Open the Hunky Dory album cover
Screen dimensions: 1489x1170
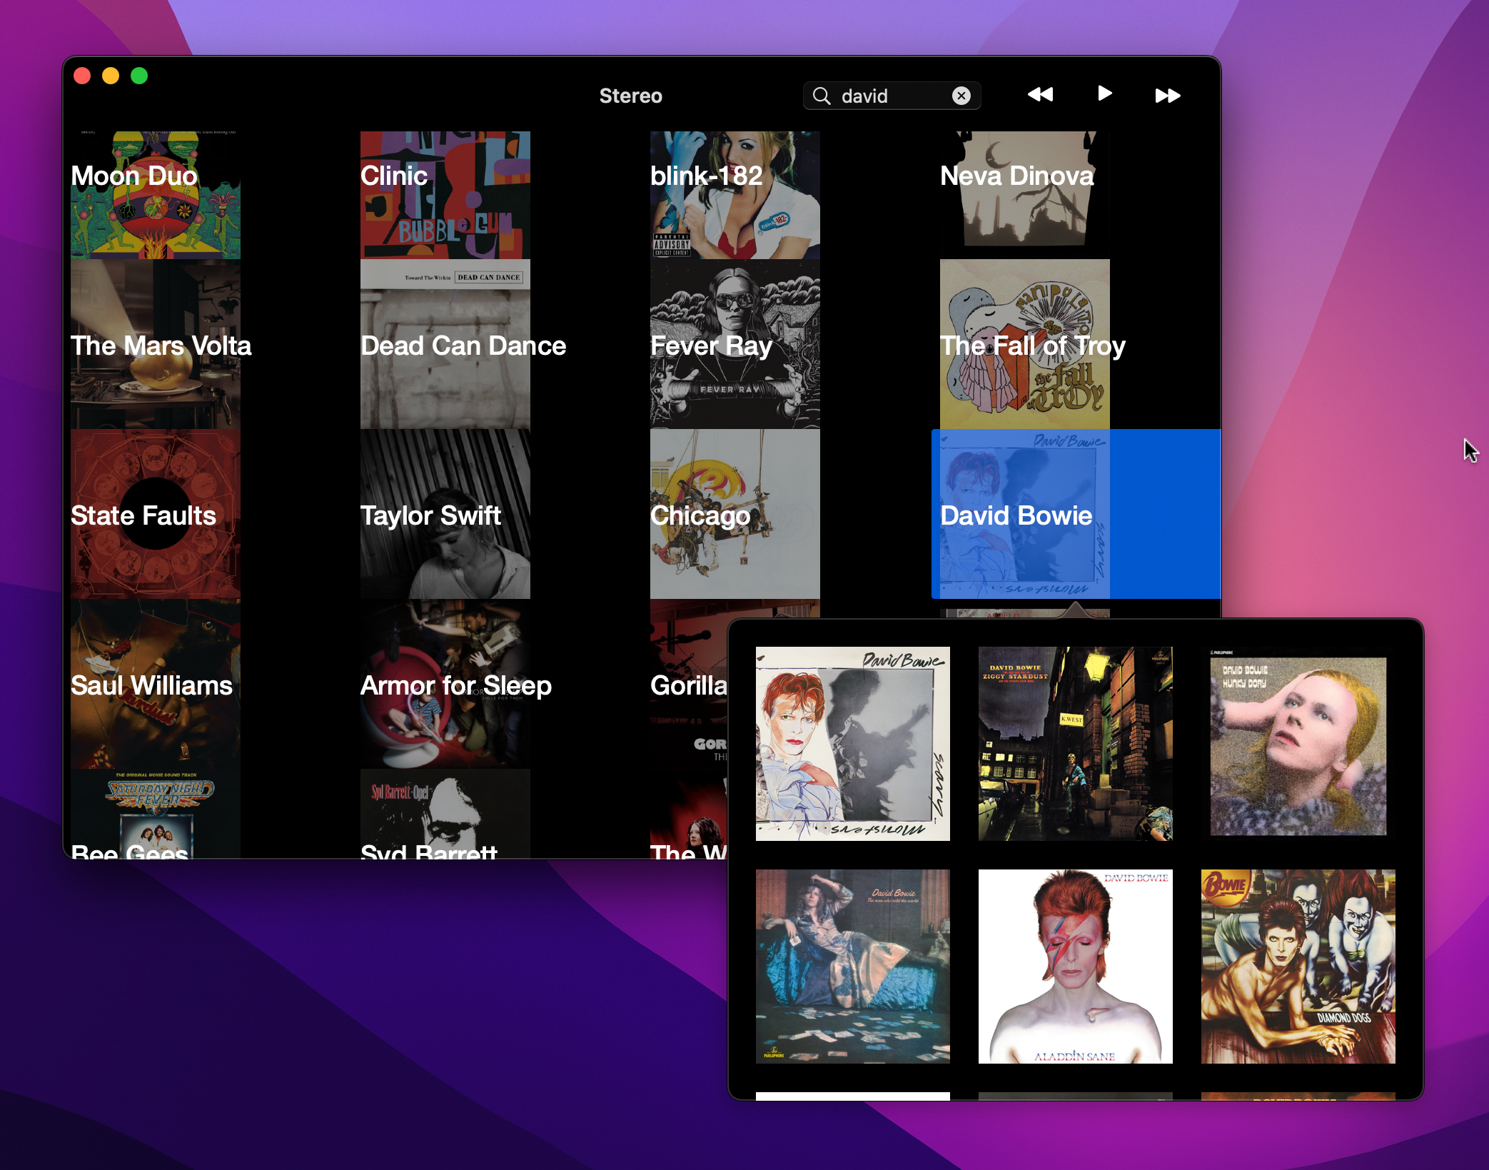[x=1298, y=744]
